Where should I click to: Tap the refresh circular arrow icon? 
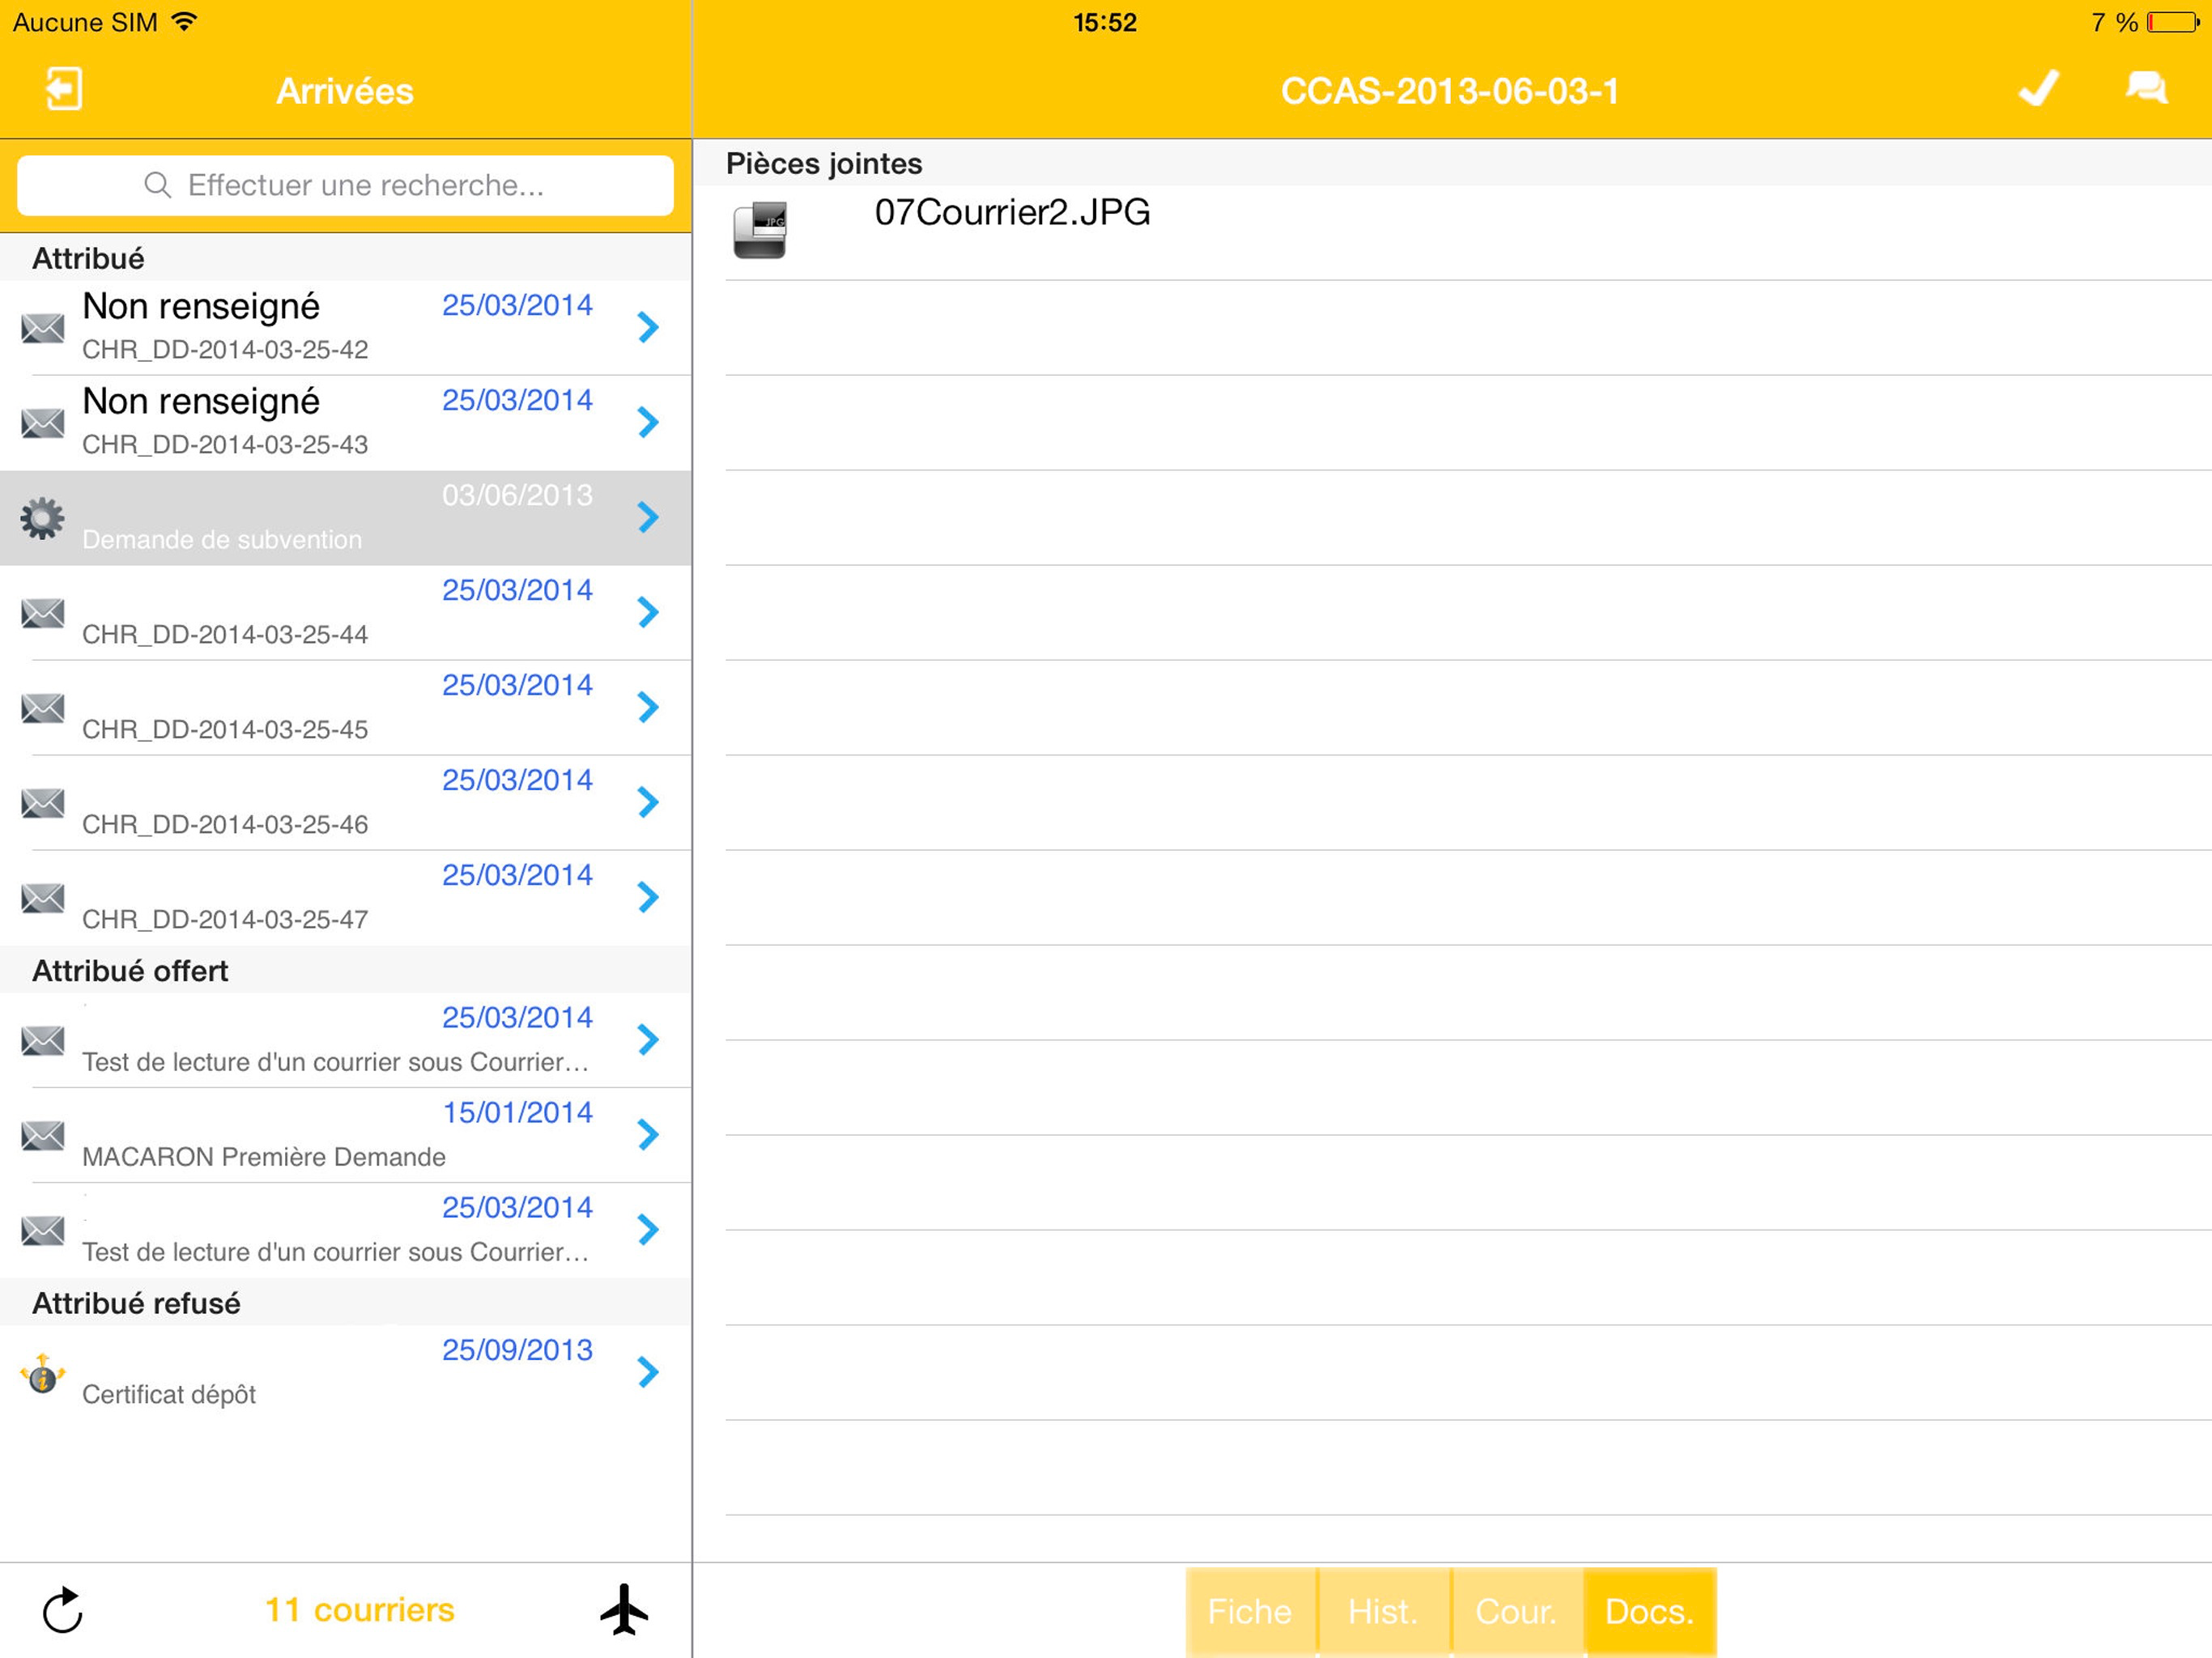click(63, 1610)
